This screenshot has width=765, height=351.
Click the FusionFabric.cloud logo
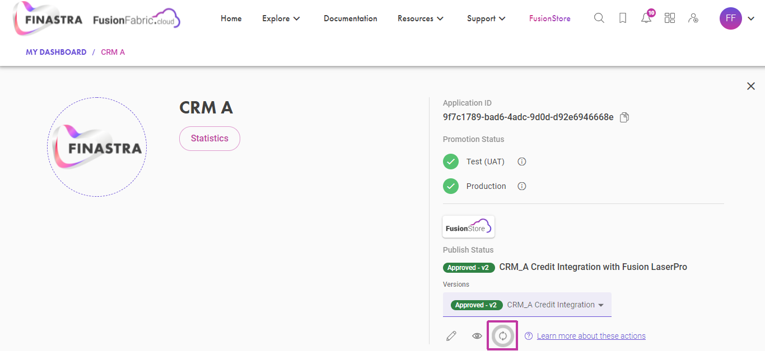(137, 19)
